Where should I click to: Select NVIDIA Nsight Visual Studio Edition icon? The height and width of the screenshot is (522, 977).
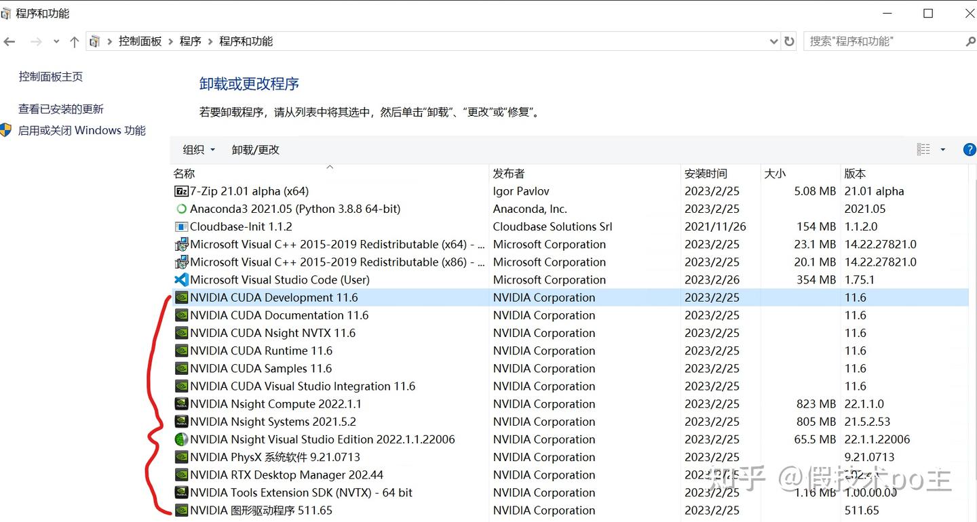tap(181, 439)
